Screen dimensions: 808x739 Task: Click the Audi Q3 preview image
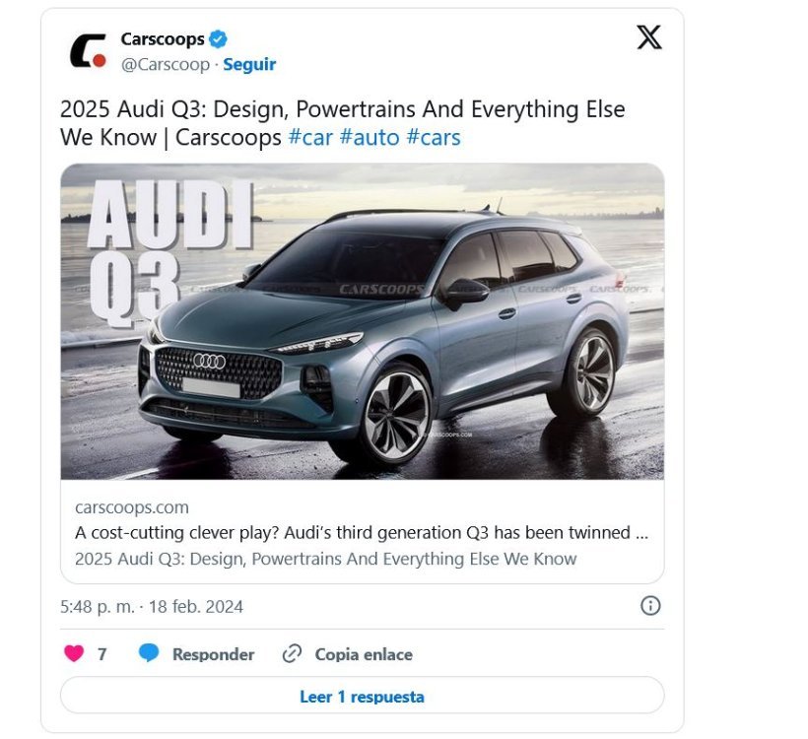[363, 321]
